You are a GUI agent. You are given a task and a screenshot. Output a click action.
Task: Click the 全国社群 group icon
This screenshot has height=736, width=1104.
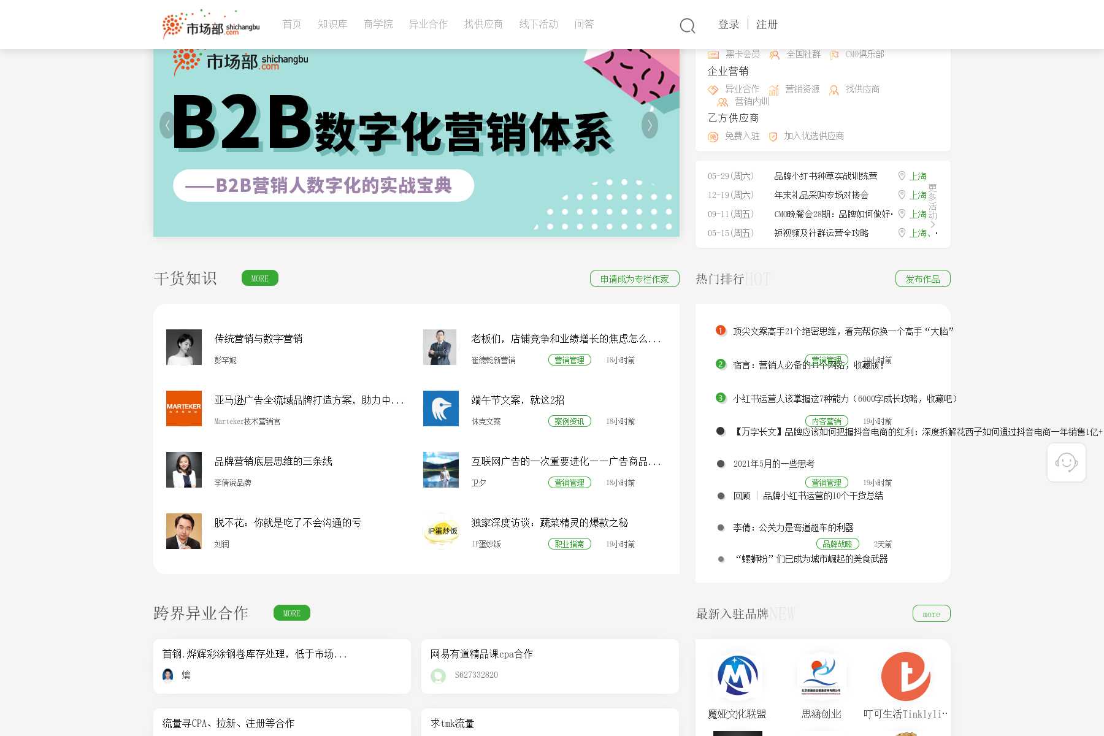775,55
